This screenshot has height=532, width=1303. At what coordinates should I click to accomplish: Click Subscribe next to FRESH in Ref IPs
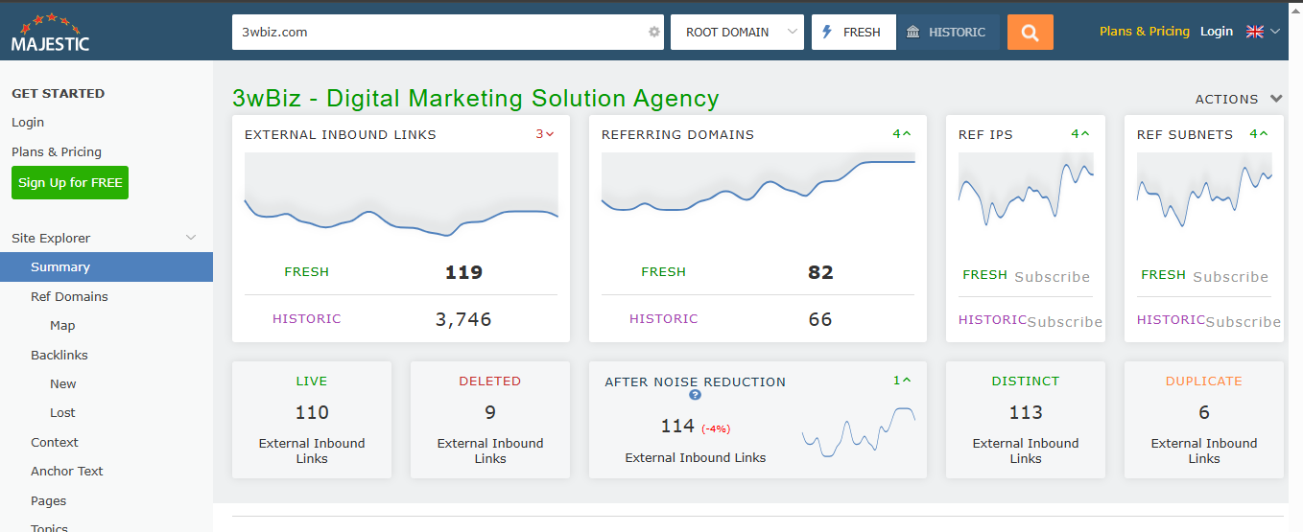coord(1053,277)
